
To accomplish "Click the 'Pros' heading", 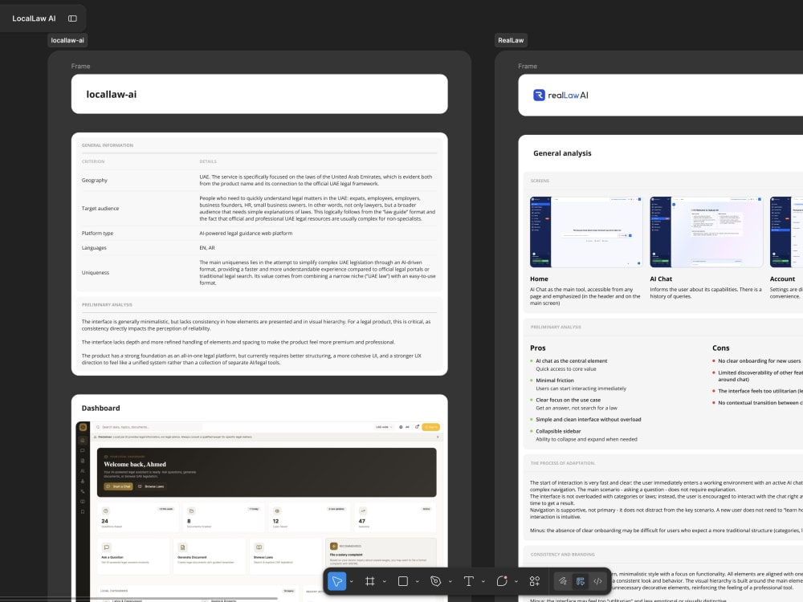I will pyautogui.click(x=538, y=348).
